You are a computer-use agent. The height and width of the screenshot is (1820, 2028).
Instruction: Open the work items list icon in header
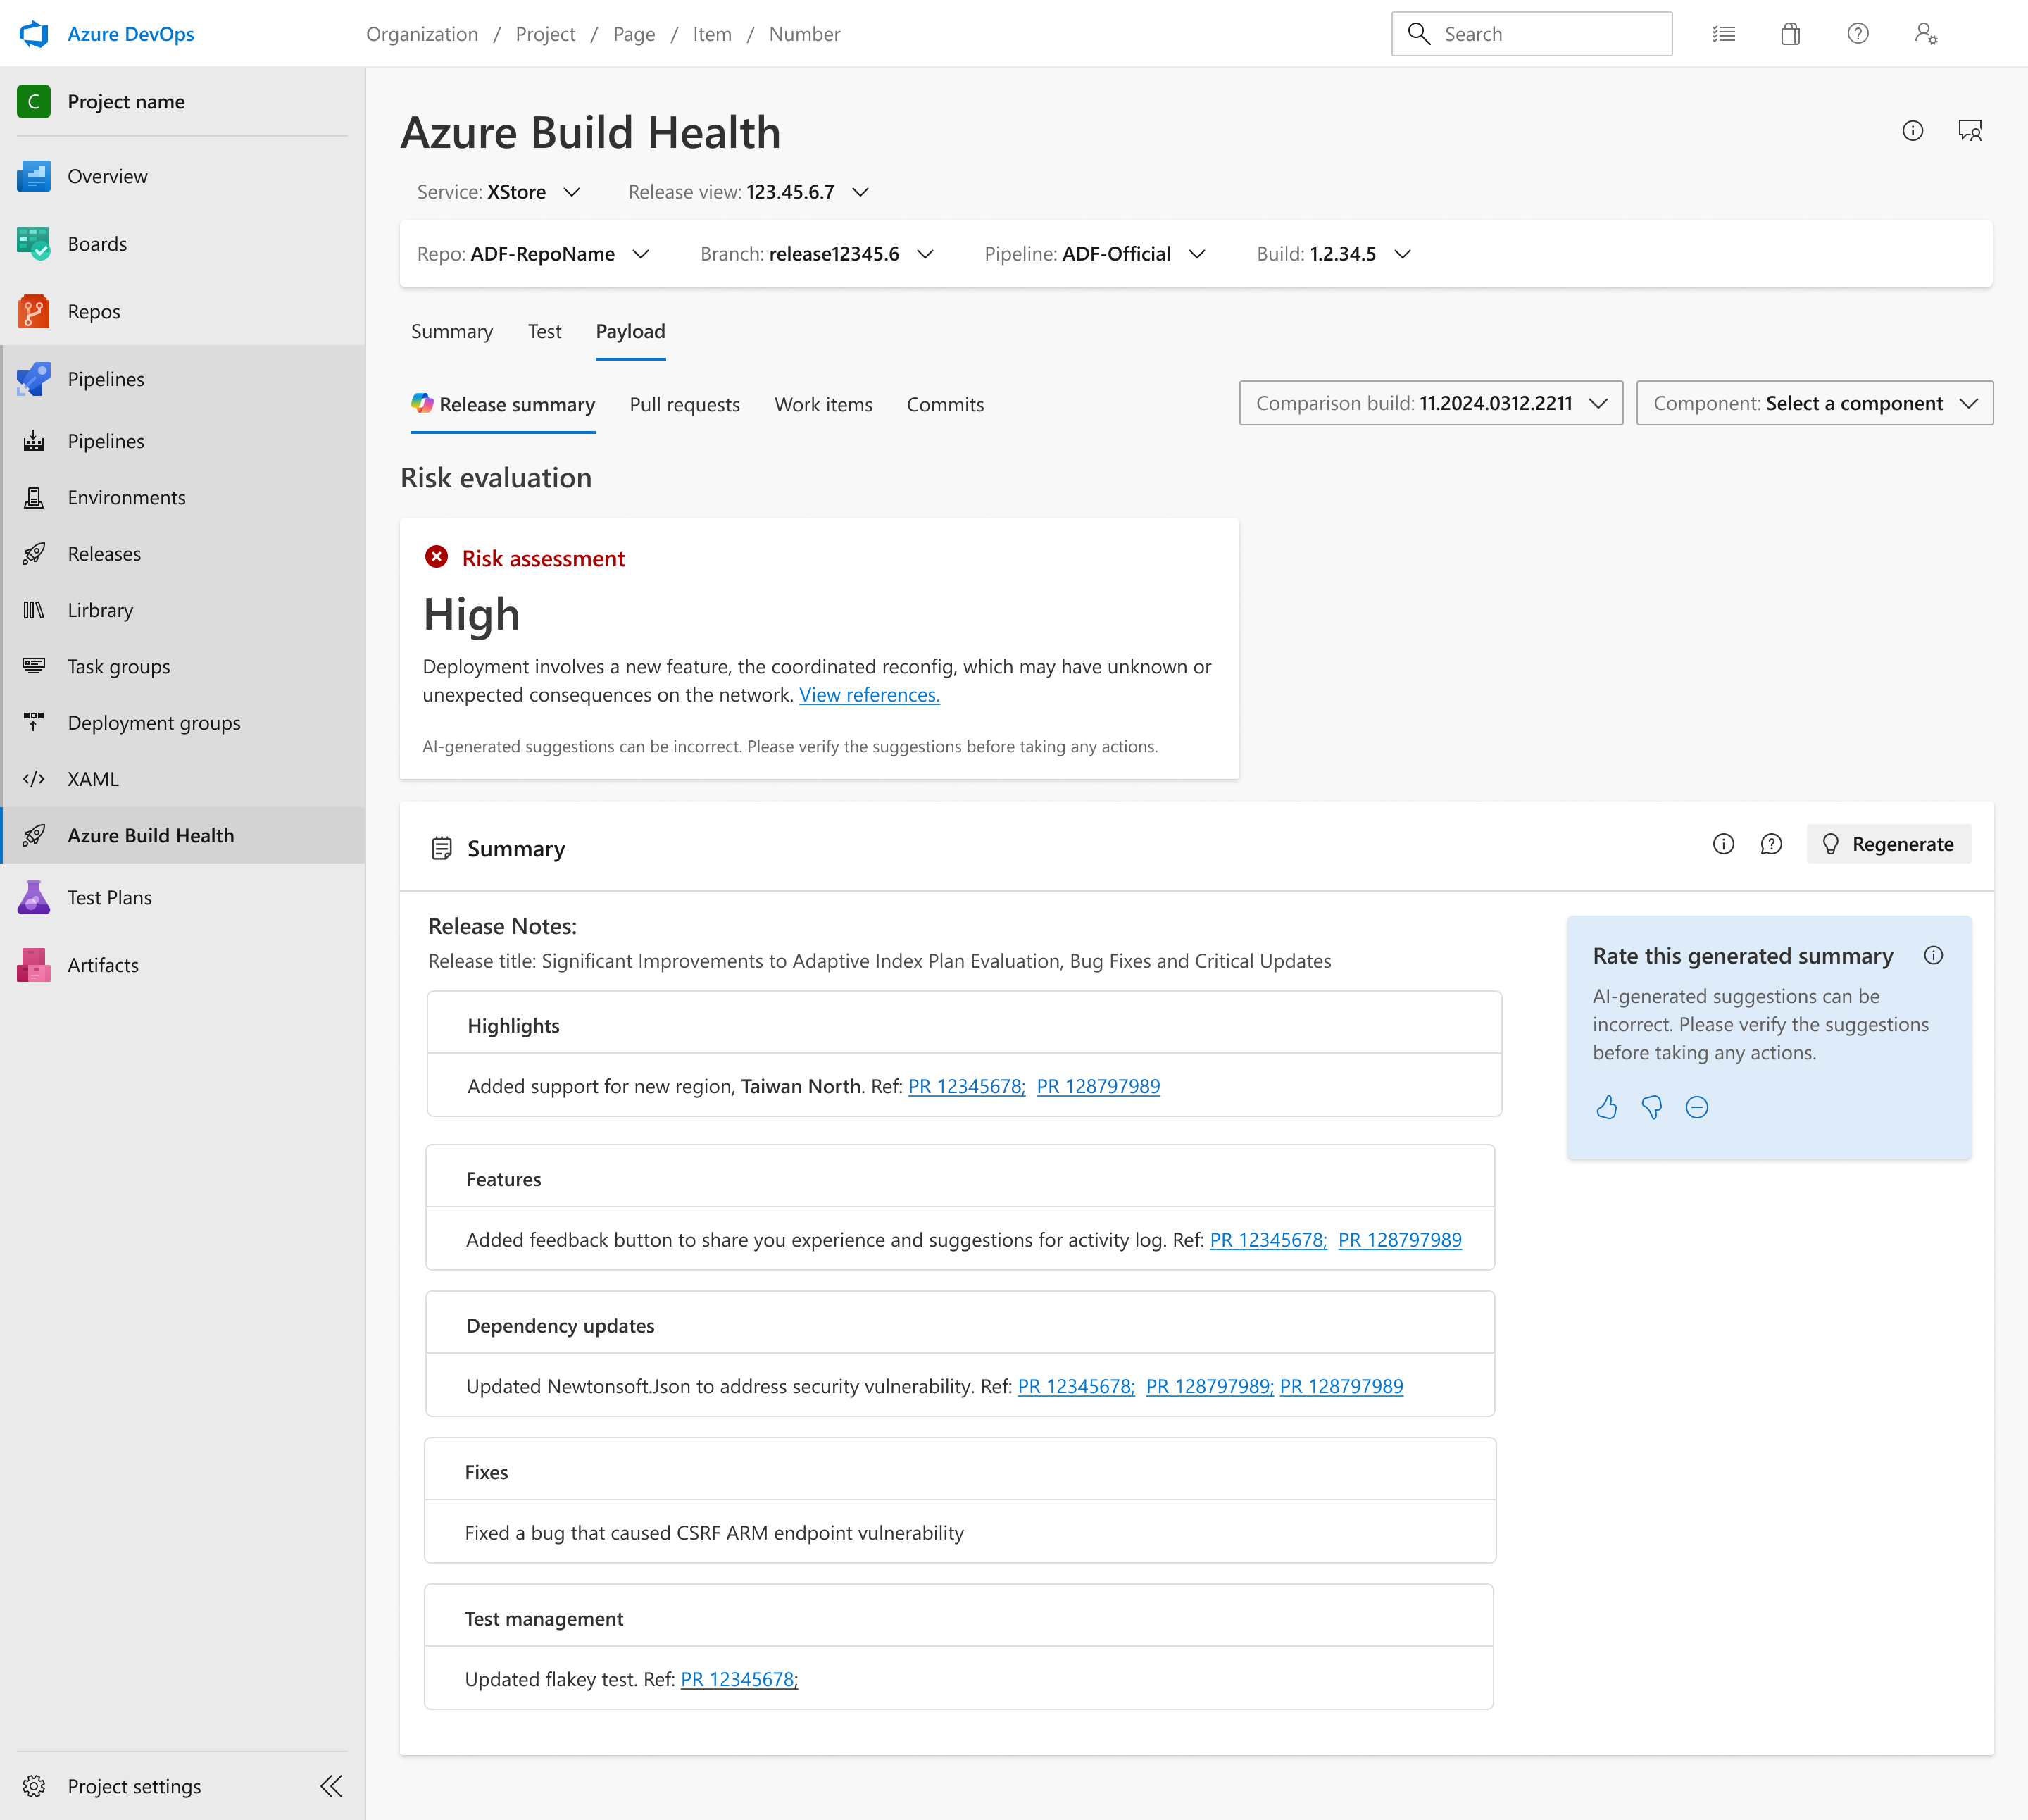(1723, 34)
